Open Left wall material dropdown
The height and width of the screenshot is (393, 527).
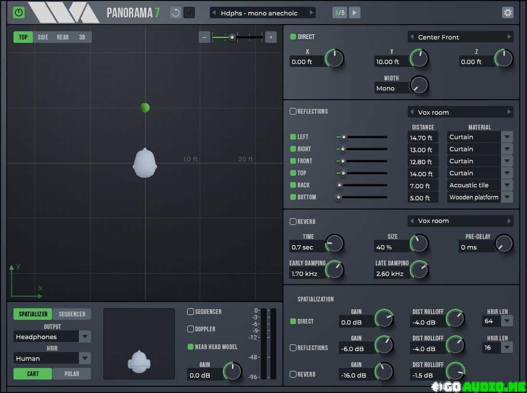coord(480,137)
